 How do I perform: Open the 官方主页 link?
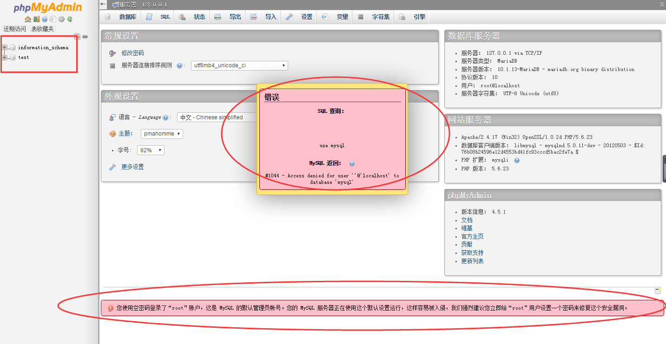(472, 236)
